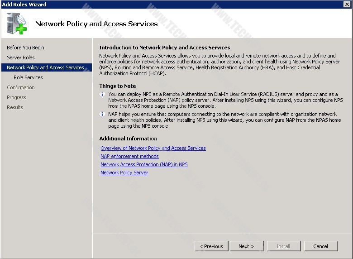
Task: Click the Previous button
Action: tap(211, 246)
